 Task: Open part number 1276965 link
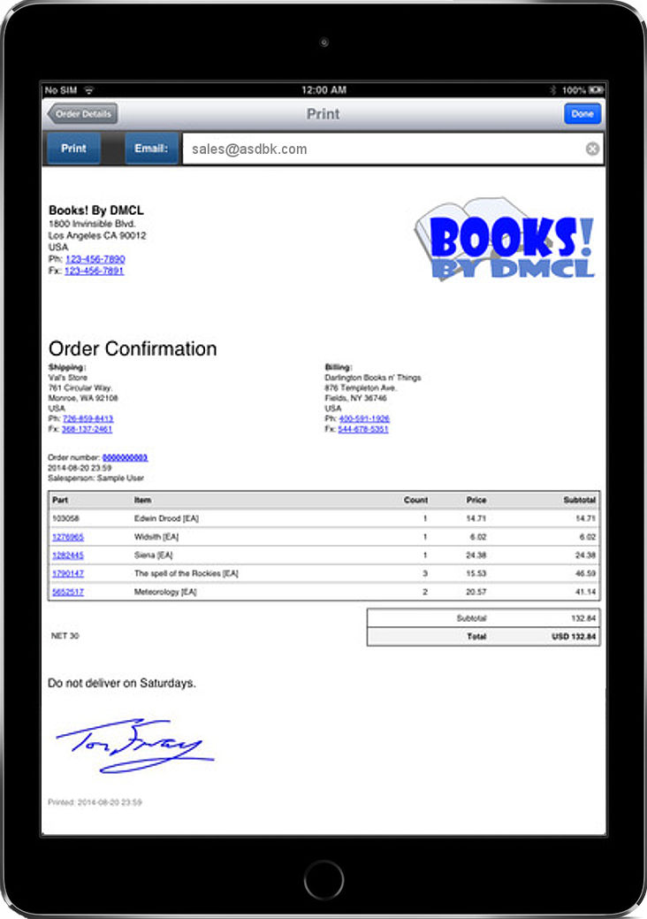pyautogui.click(x=68, y=537)
